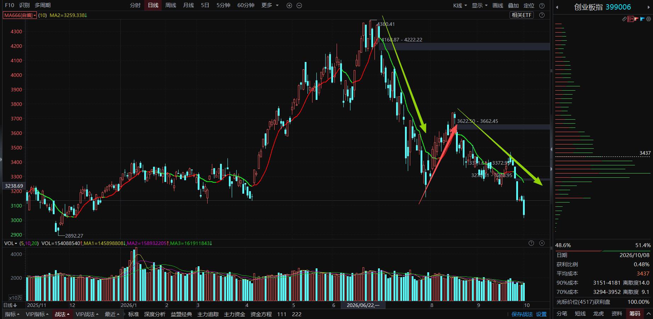
Task: Expand the 指标 menu at bottom
Action: pos(12,314)
